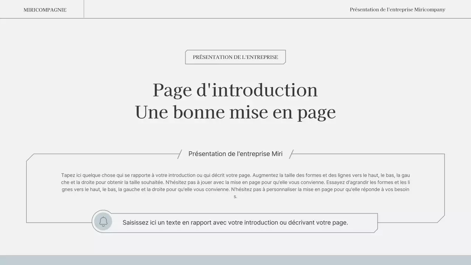The width and height of the screenshot is (471, 265).
Task: Click the Présentation de l'entreprise Miricompany header
Action: point(397,10)
